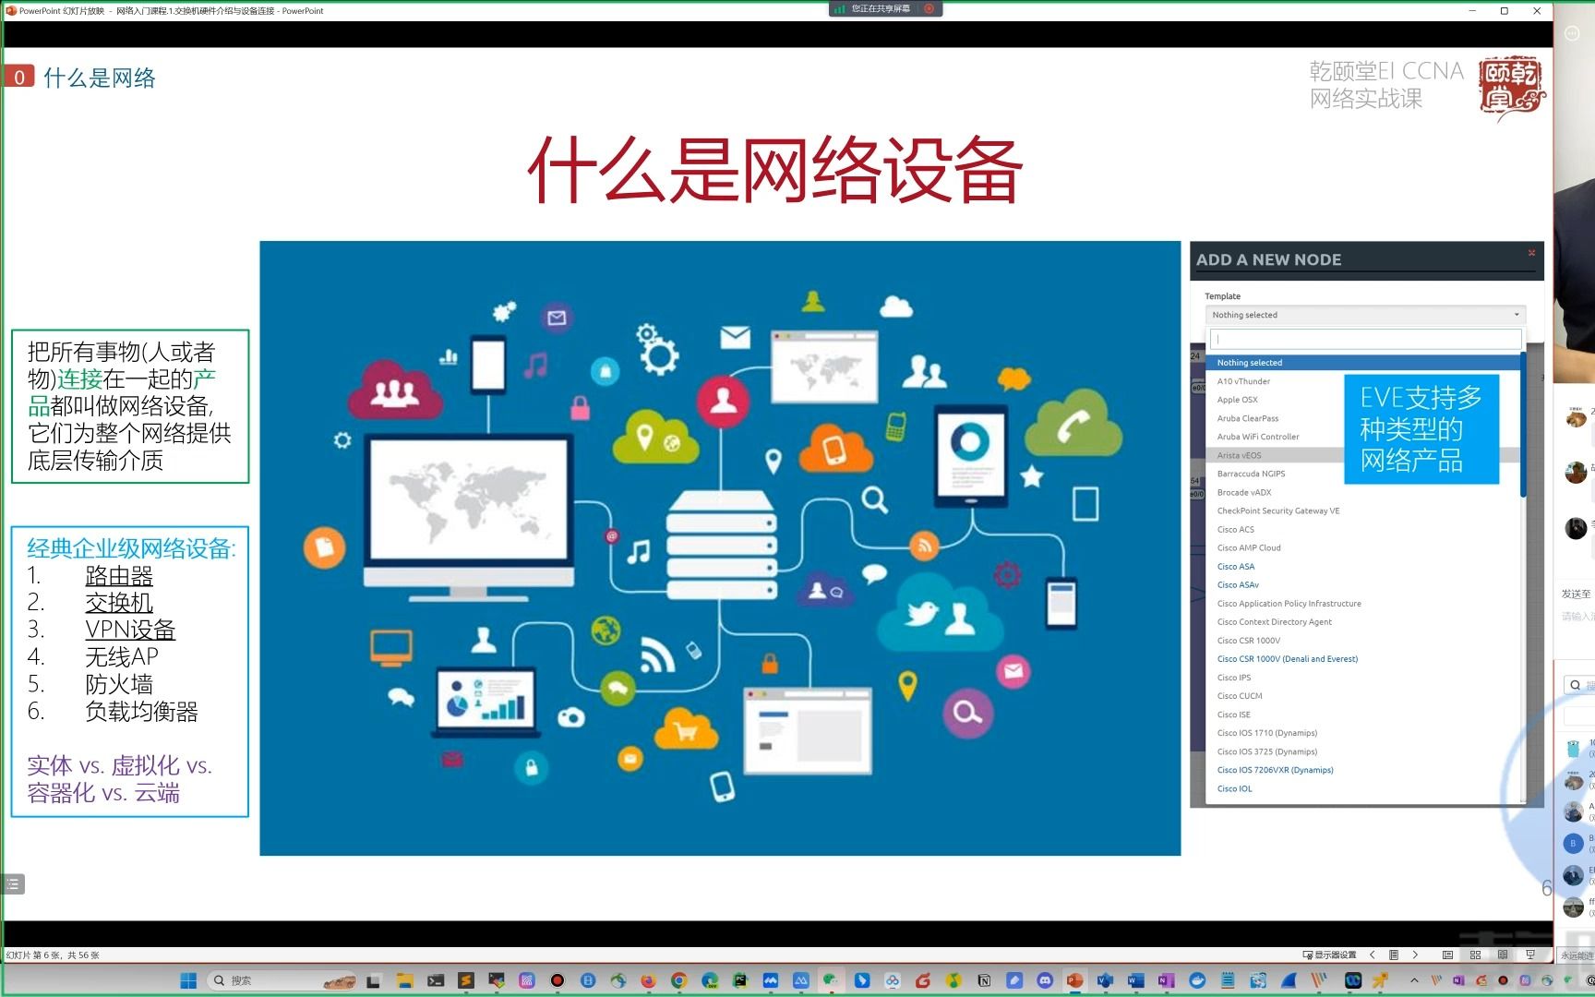Open the Windows Start menu
This screenshot has height=997, width=1595.
click(188, 980)
